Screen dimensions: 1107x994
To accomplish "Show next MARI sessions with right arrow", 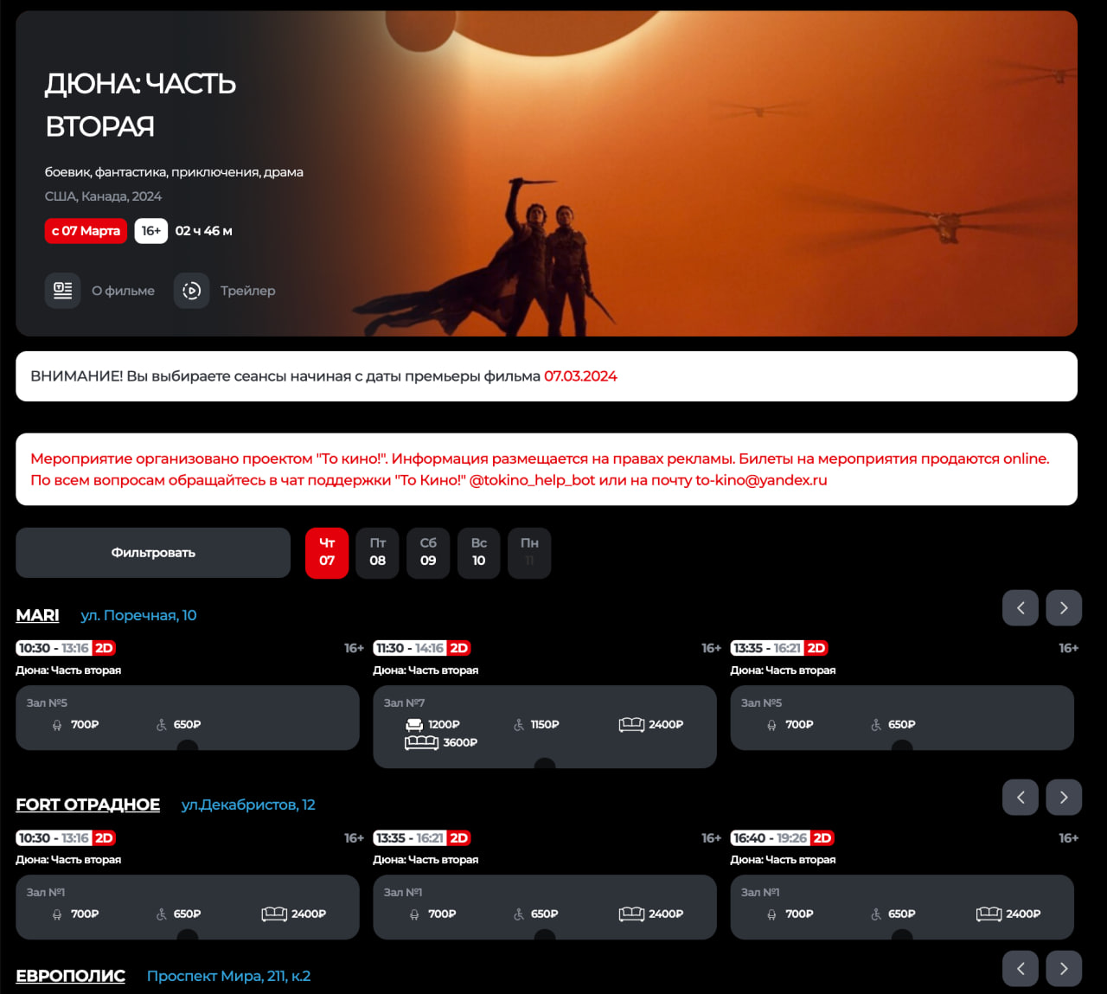I will [x=1064, y=608].
